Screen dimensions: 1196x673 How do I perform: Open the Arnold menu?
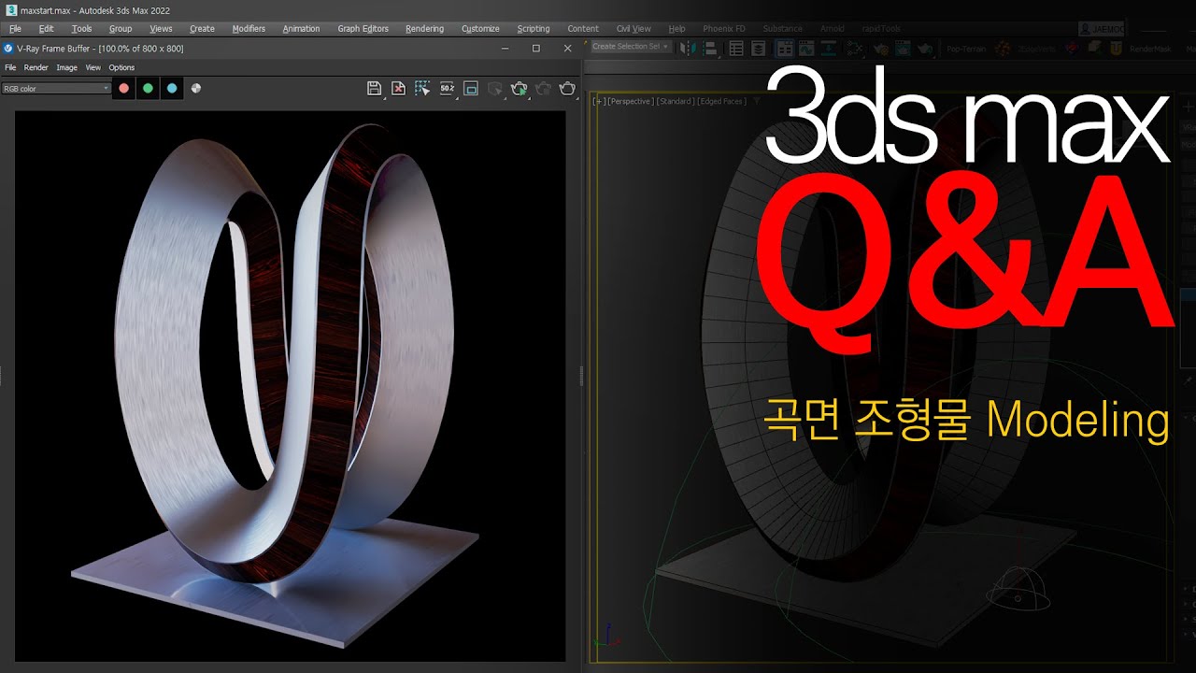pos(832,29)
